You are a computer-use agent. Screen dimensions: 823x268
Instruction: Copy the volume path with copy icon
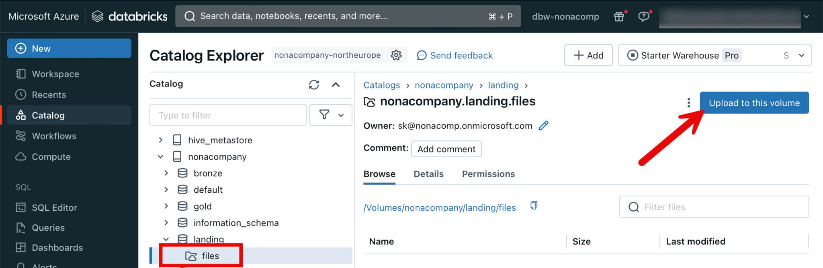[x=534, y=206]
